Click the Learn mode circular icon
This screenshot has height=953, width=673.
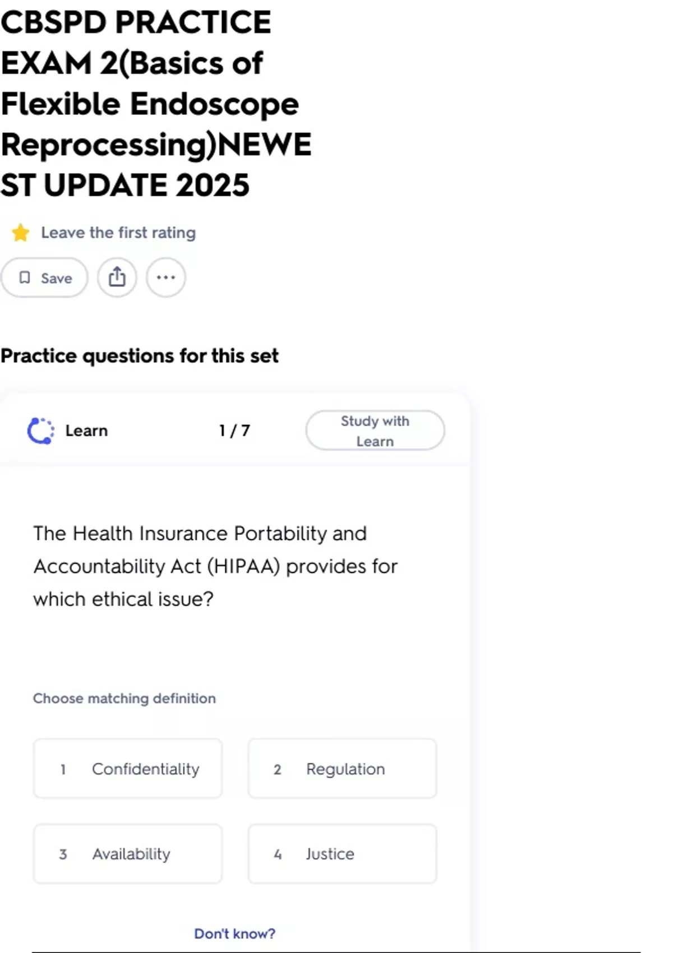pos(41,431)
